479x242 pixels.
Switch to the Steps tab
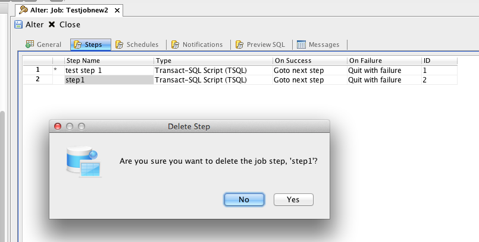pos(90,44)
